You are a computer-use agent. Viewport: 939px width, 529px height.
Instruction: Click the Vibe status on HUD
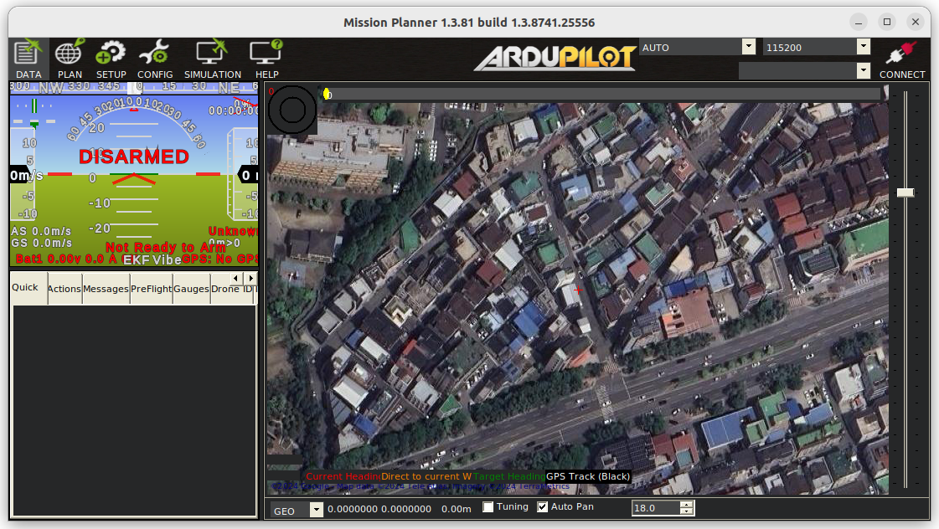[x=167, y=259]
